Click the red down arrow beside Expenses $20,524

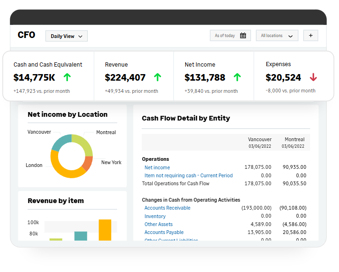pyautogui.click(x=313, y=77)
